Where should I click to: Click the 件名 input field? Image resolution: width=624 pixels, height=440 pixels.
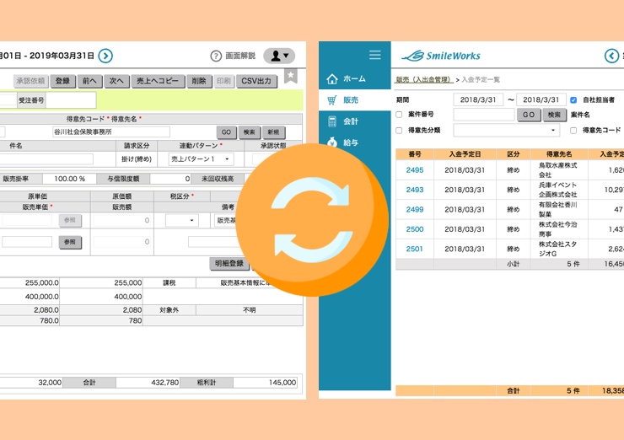click(x=46, y=159)
